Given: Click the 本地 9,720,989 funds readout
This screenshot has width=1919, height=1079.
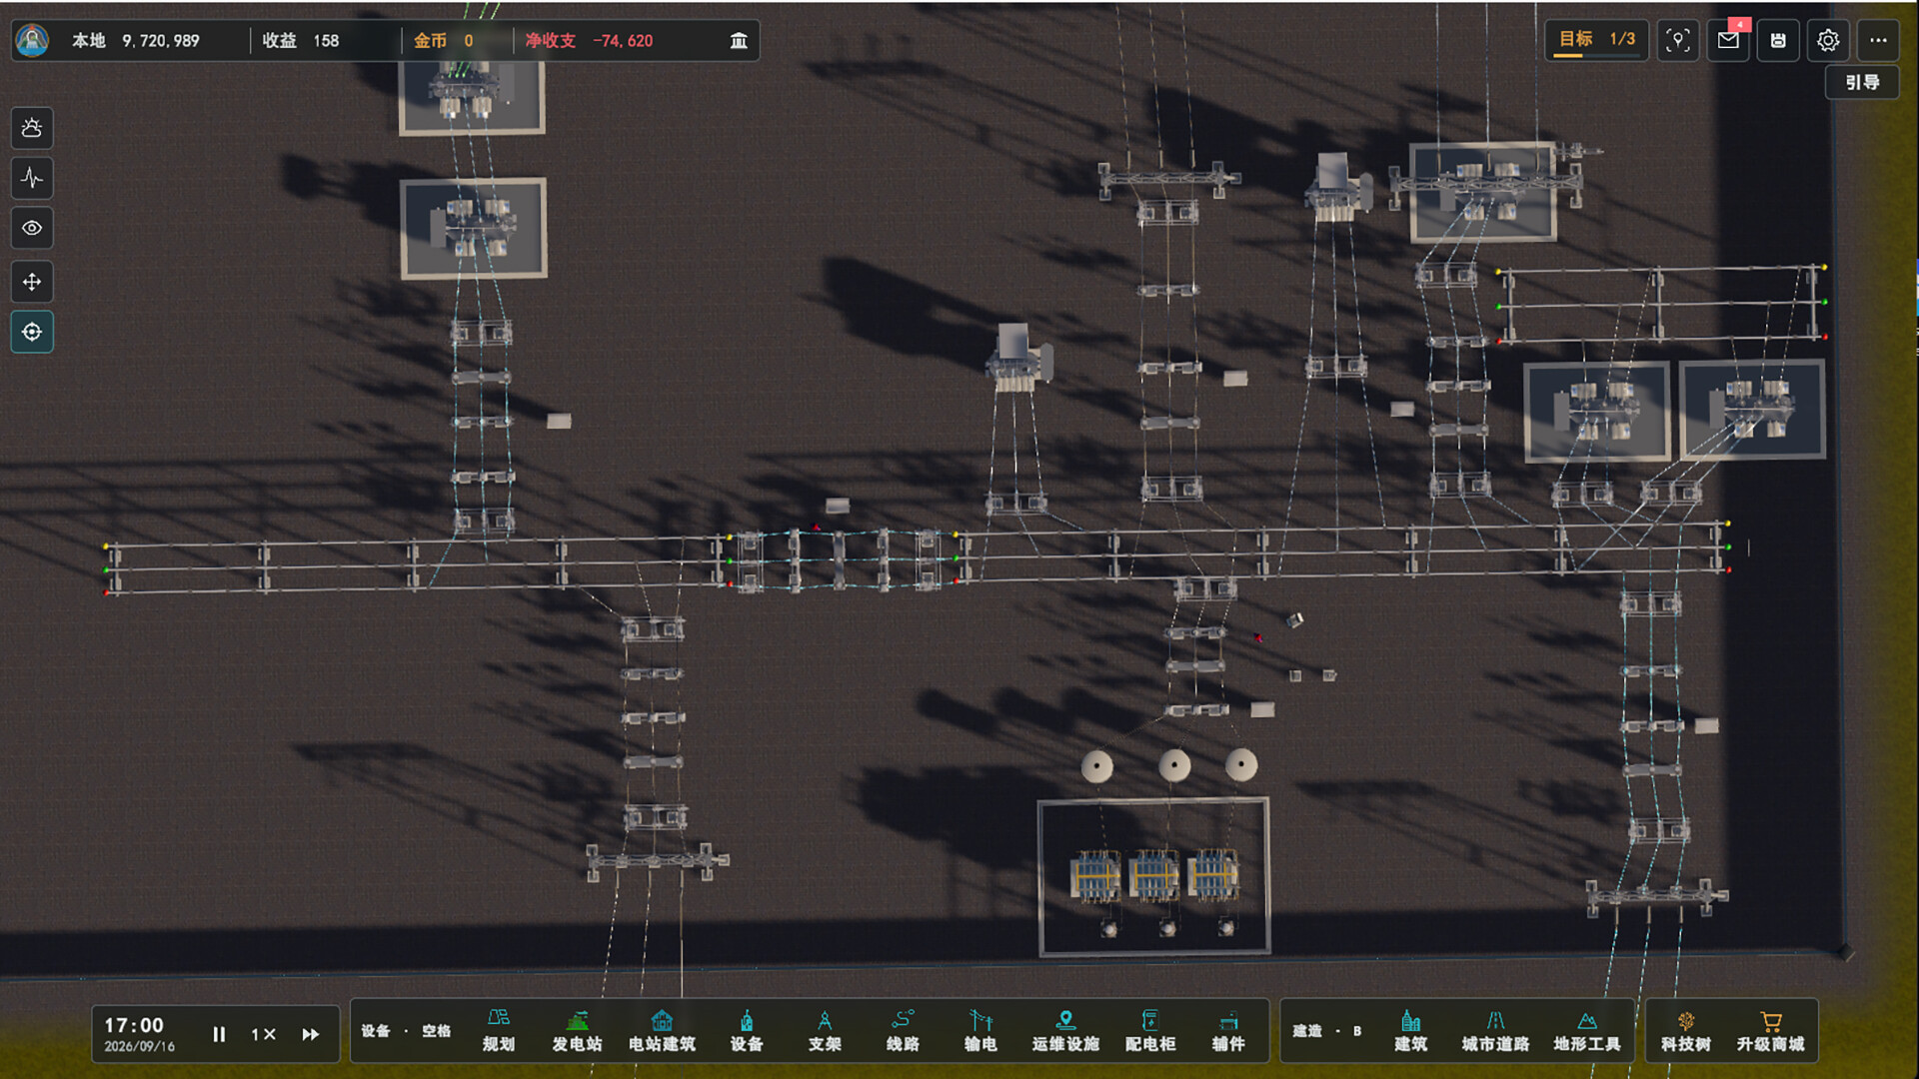Looking at the screenshot, I should [x=136, y=40].
